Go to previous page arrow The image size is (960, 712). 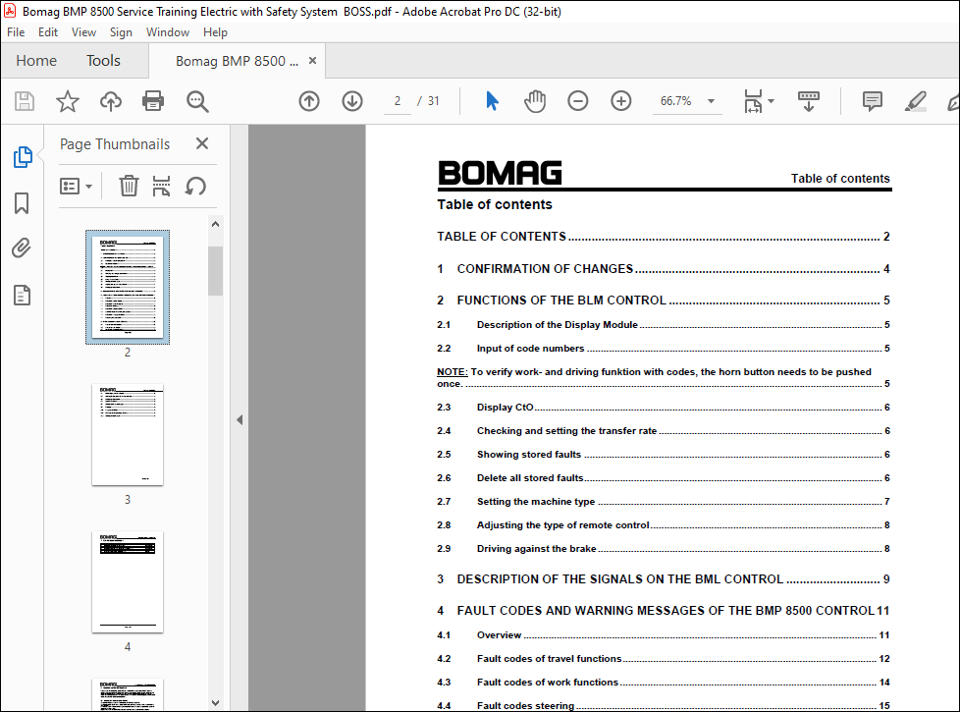coord(309,101)
